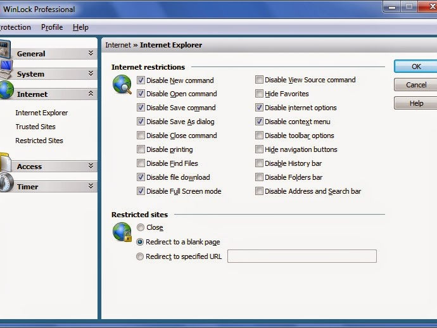The width and height of the screenshot is (437, 328).
Task: Open the Help menu
Action: (x=80, y=27)
